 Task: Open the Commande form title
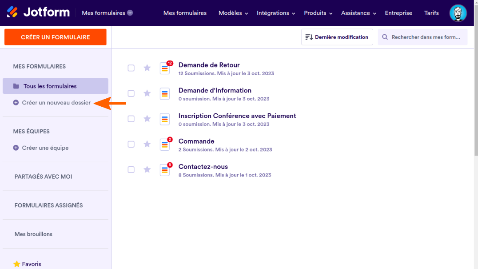[x=196, y=141]
